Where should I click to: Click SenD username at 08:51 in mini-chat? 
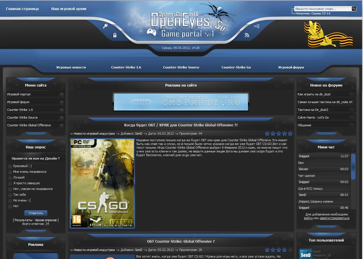tap(302, 195)
